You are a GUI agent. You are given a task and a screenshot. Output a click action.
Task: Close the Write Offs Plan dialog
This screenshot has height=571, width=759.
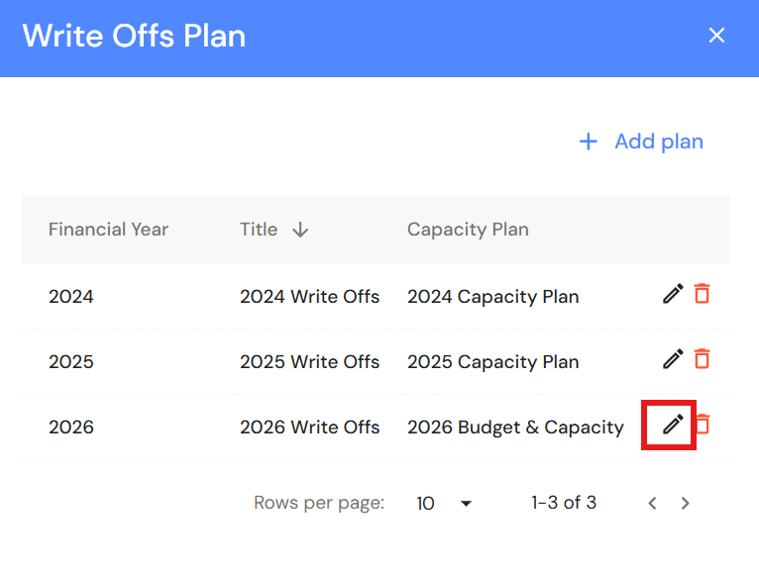tap(716, 36)
